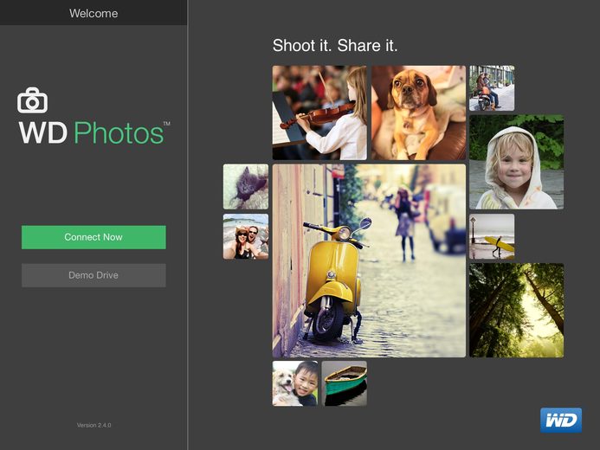Screen dimensions: 600x450
Task: Open the green rowboat photo thumbnail
Action: point(345,383)
